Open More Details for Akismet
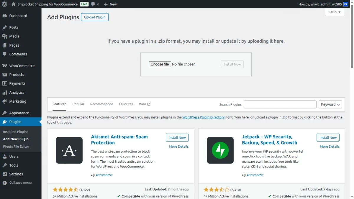Viewport: 354px width, 199px height. click(179, 147)
